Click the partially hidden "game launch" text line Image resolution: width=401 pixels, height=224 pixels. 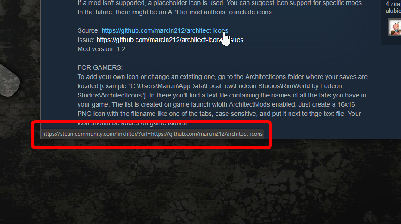pyautogui.click(x=133, y=123)
